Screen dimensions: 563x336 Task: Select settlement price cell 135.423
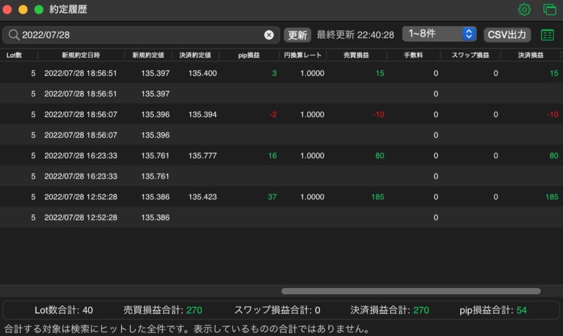click(x=202, y=197)
